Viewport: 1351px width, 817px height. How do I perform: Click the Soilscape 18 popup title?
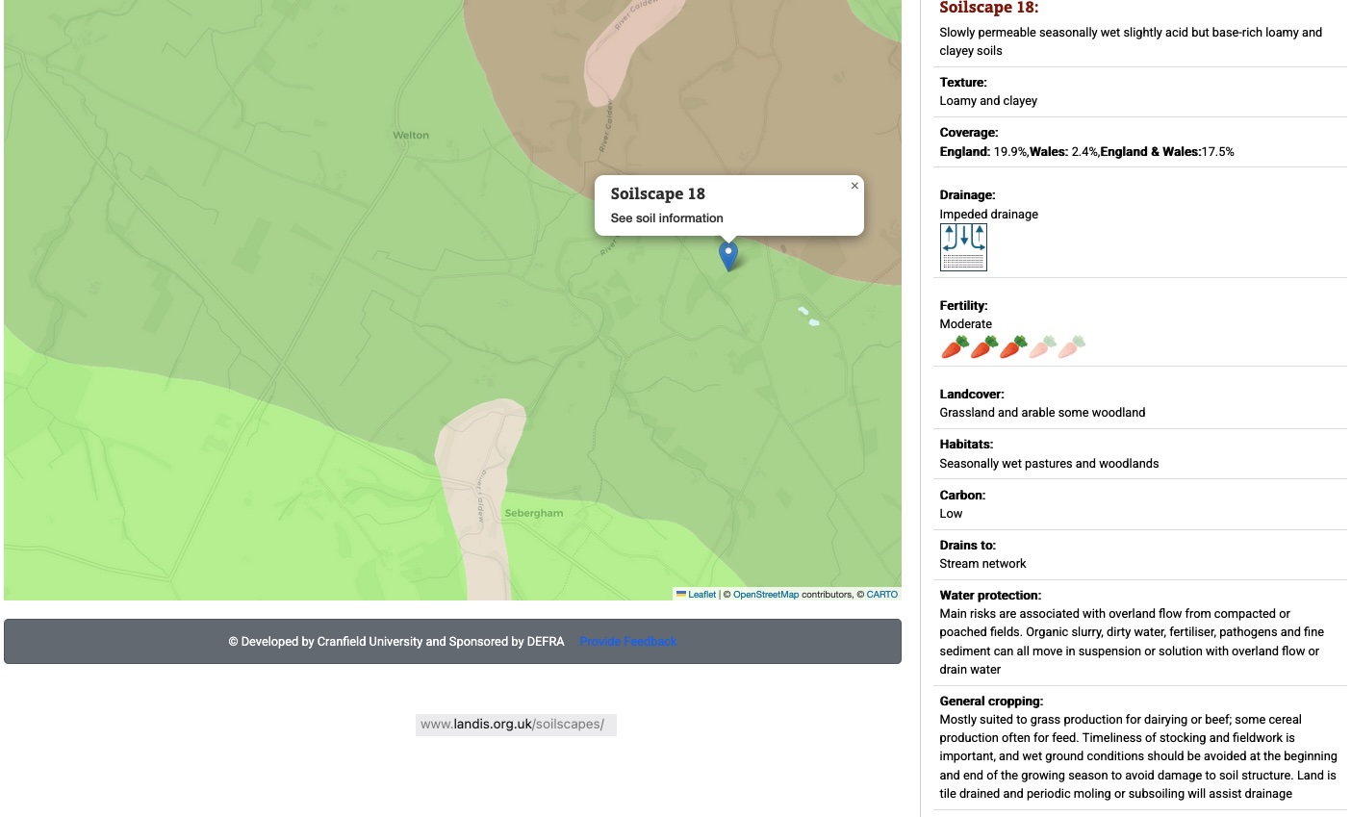tap(658, 194)
